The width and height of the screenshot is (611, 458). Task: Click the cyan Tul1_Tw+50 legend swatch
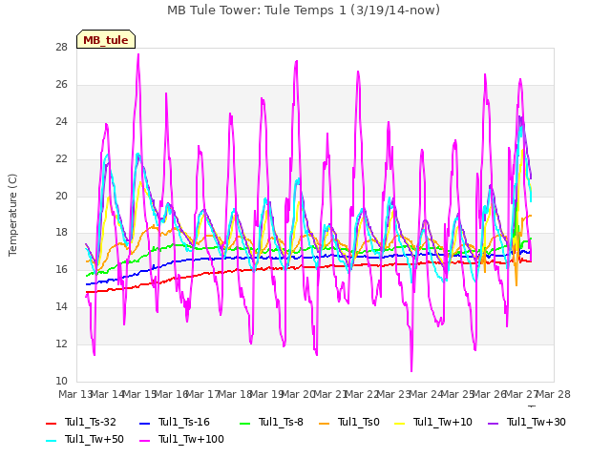pyautogui.click(x=52, y=440)
